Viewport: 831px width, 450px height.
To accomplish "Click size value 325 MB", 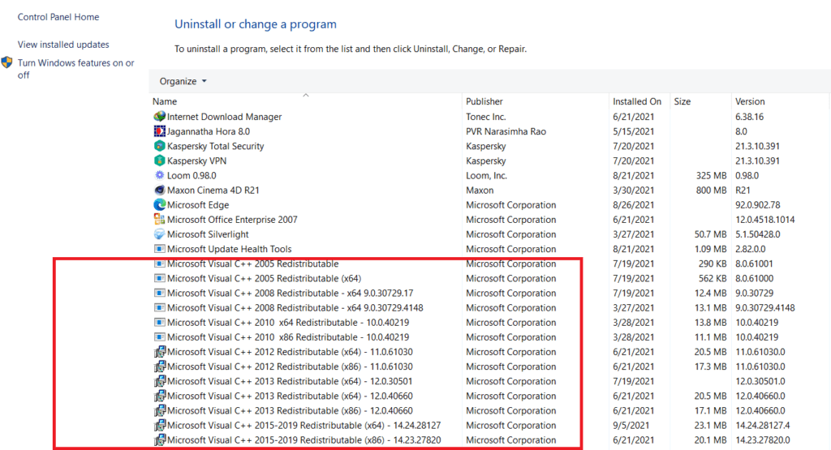I will click(711, 175).
